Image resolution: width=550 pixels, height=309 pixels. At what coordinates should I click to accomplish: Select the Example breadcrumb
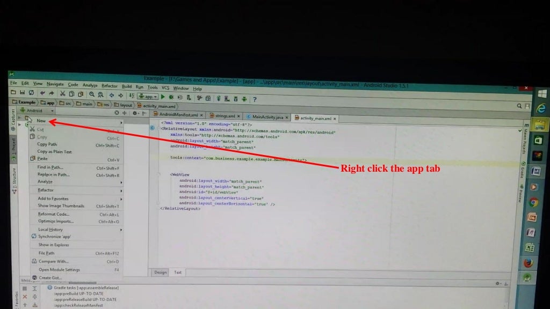point(24,102)
